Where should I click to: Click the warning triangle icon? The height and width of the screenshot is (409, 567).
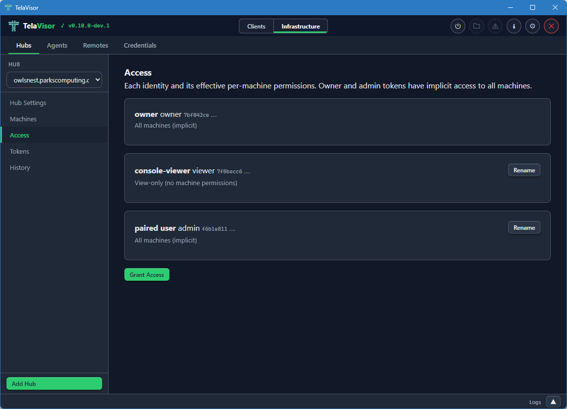tap(495, 26)
